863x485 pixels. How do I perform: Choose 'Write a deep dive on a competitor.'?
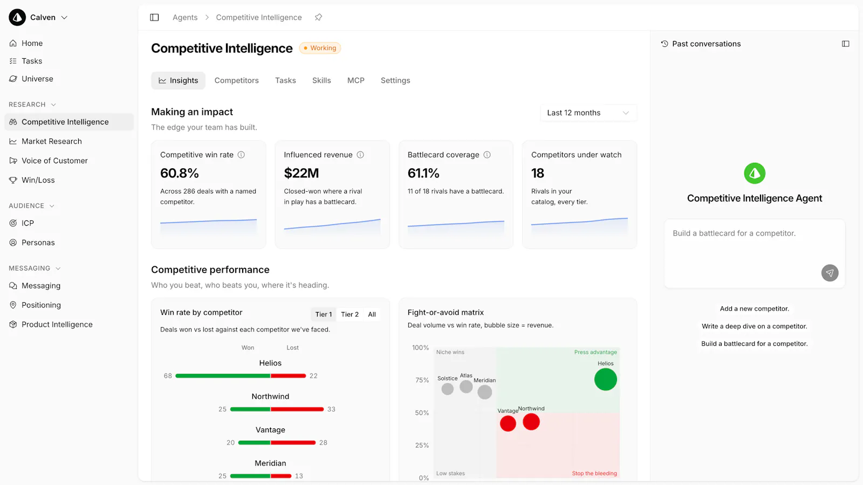coord(755,326)
